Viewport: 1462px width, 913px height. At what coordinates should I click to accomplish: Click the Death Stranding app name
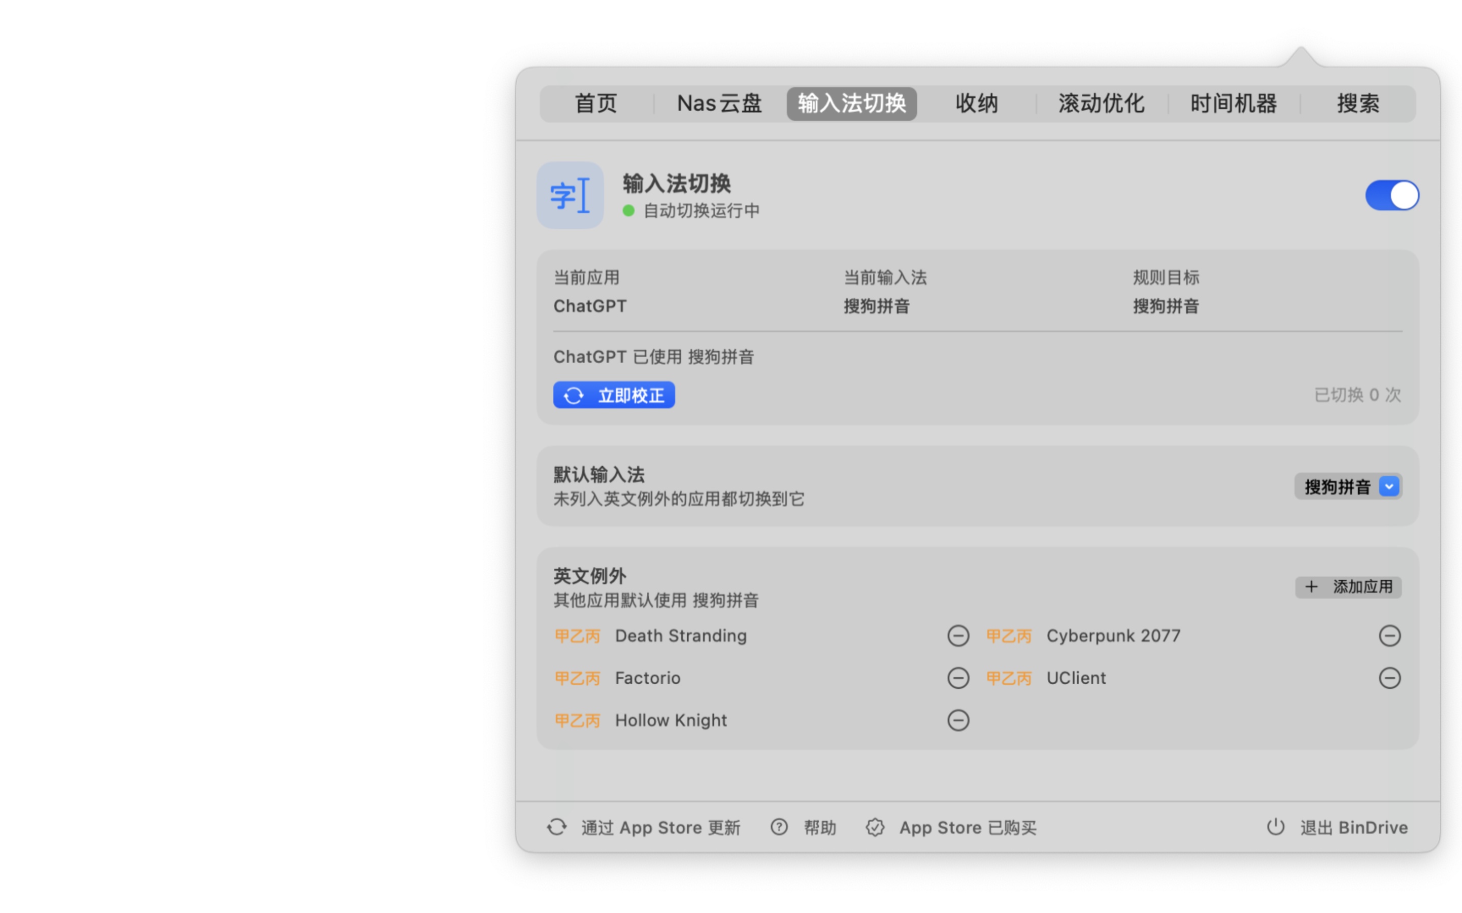681,636
